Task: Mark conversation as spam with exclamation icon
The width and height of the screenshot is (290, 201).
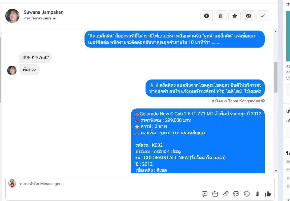Action: coord(206,16)
